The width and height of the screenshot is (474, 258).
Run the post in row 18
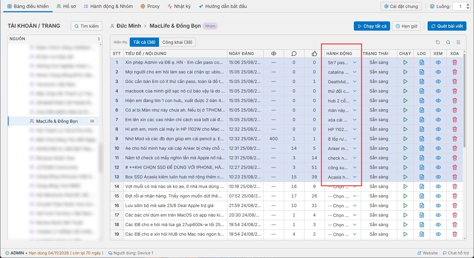(x=405, y=225)
